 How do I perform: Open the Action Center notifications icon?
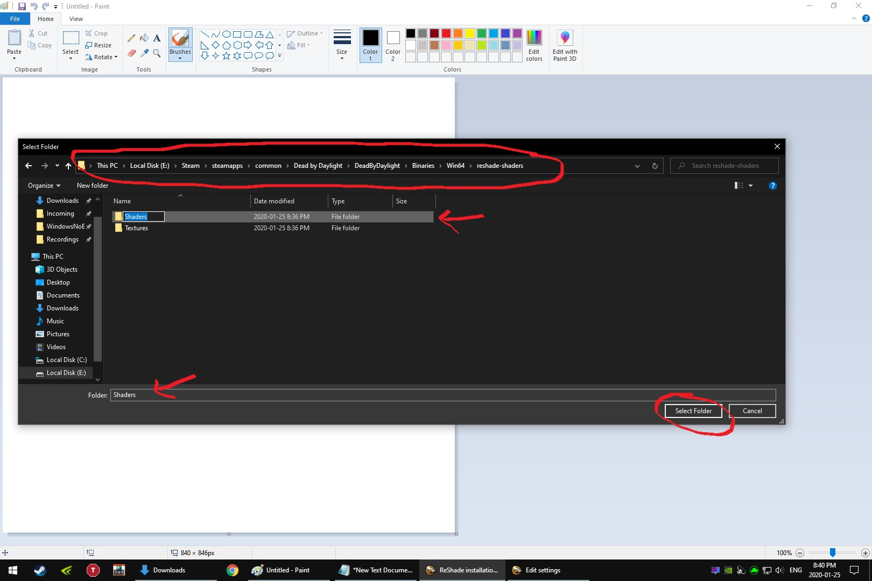tap(854, 570)
